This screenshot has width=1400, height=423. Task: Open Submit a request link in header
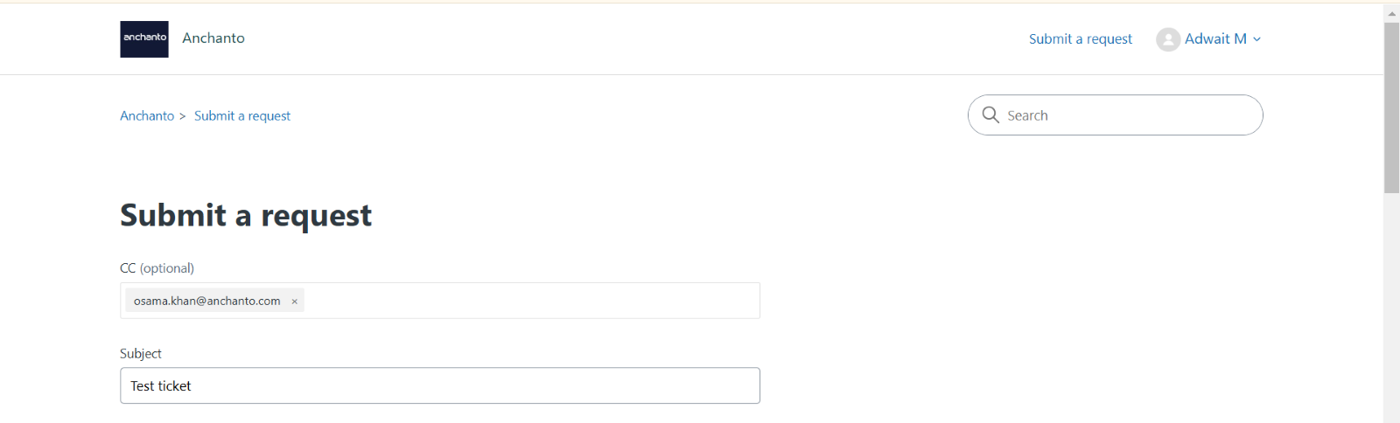click(1081, 39)
